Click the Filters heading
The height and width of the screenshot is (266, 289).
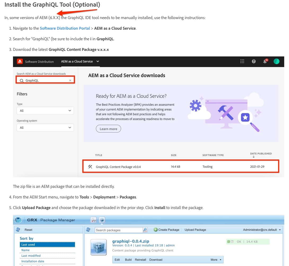tap(22, 94)
